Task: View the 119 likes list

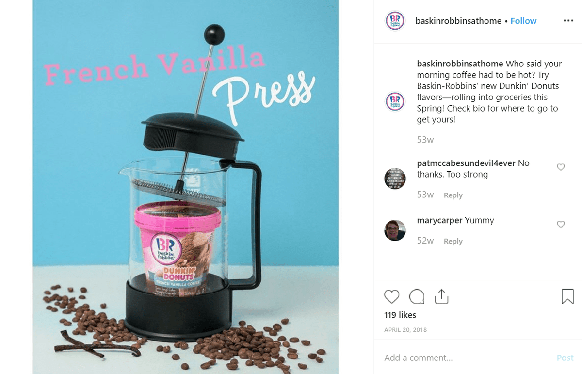Action: click(x=400, y=315)
